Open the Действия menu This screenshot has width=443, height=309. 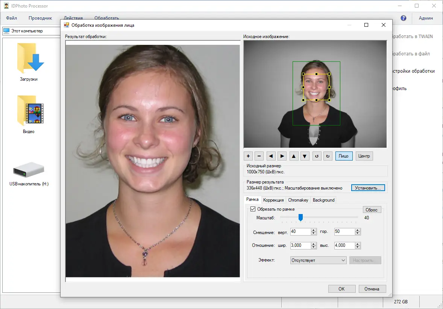73,18
